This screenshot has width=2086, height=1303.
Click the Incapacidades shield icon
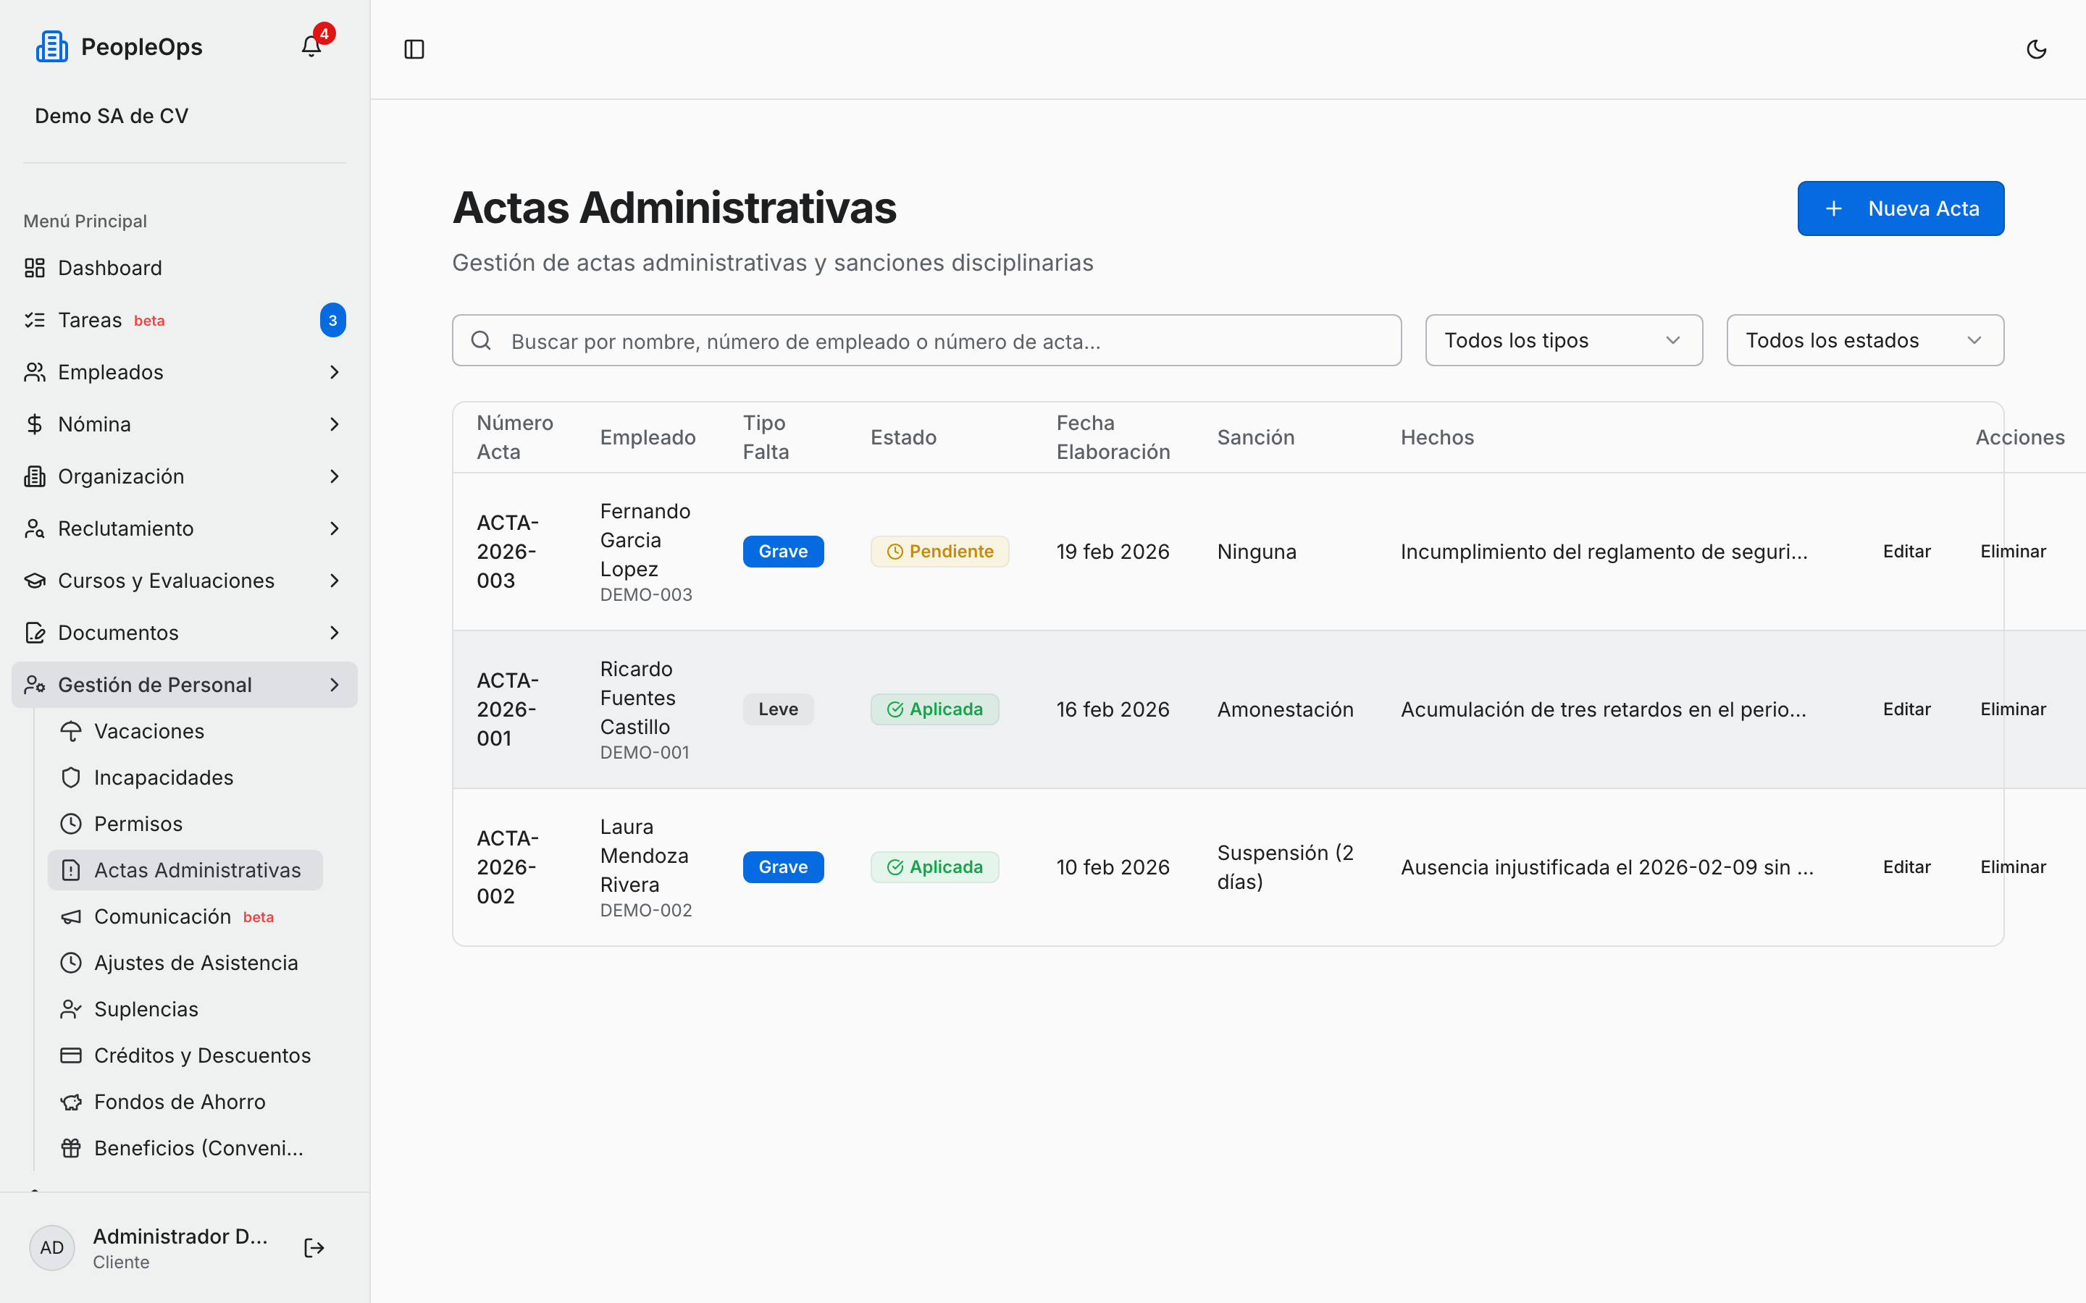coord(71,777)
